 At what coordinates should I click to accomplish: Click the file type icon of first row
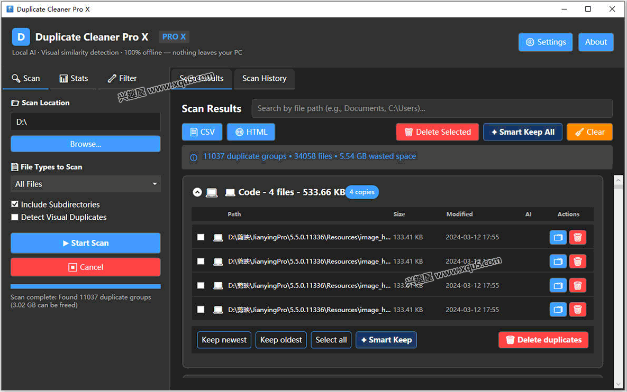[218, 238]
